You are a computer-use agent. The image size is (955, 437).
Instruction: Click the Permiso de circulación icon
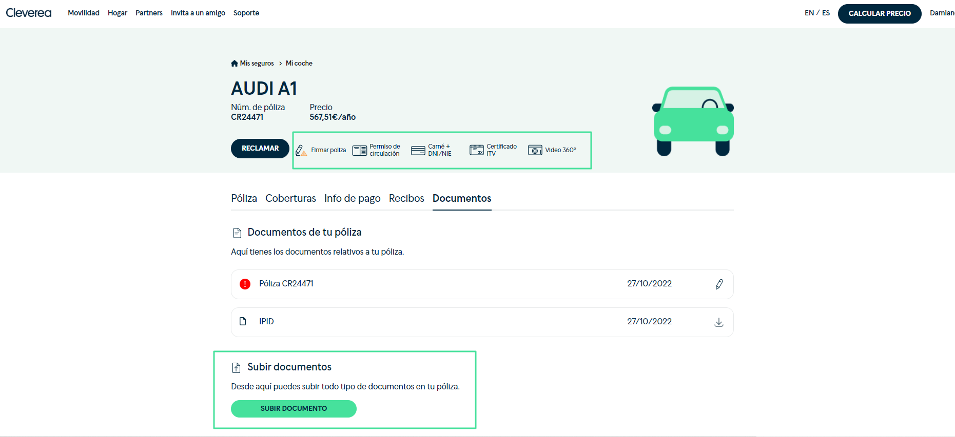click(360, 150)
